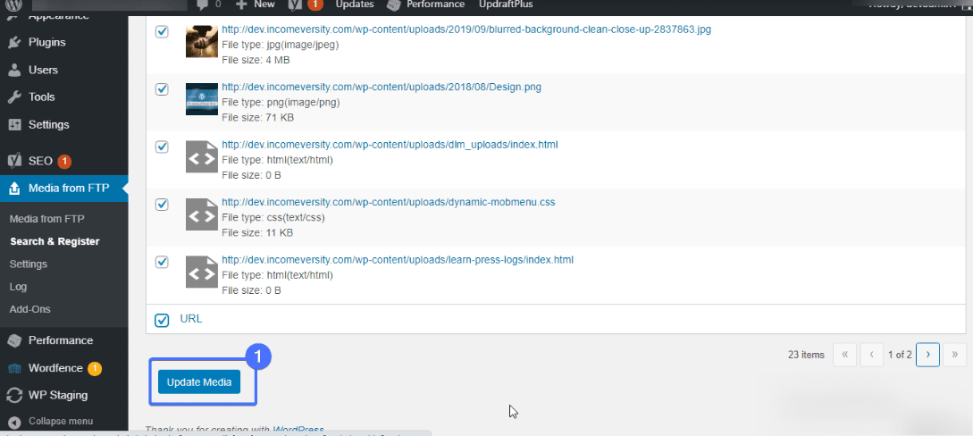Viewport: 973px width, 436px height.
Task: Select the Search & Register submenu item
Action: pos(55,241)
